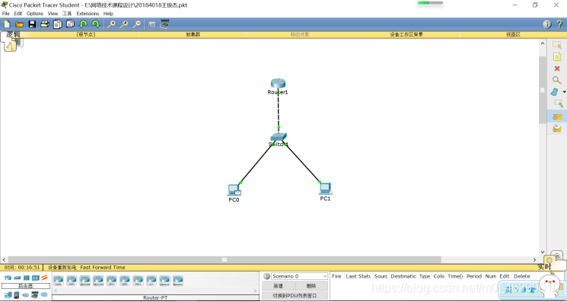
Task: Zoom in with the plus magnifier
Action: point(111,24)
